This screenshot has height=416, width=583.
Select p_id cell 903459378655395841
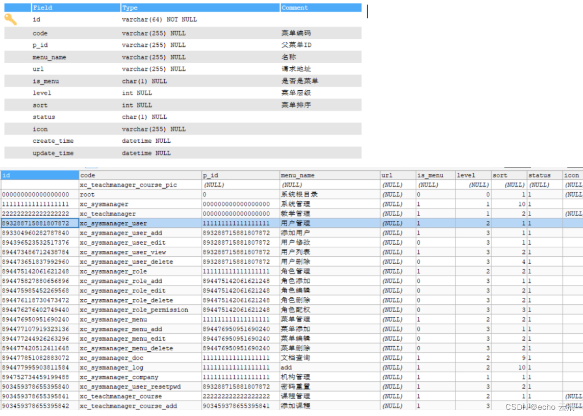coord(241,406)
